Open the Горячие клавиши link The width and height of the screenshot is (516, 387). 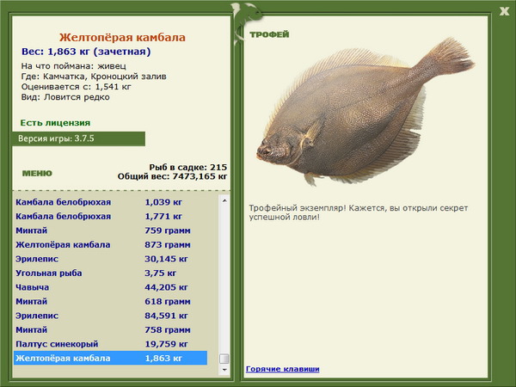point(283,369)
